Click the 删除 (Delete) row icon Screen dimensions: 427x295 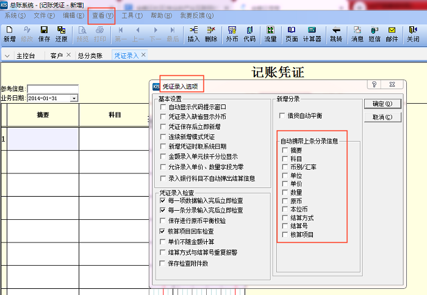(211, 33)
